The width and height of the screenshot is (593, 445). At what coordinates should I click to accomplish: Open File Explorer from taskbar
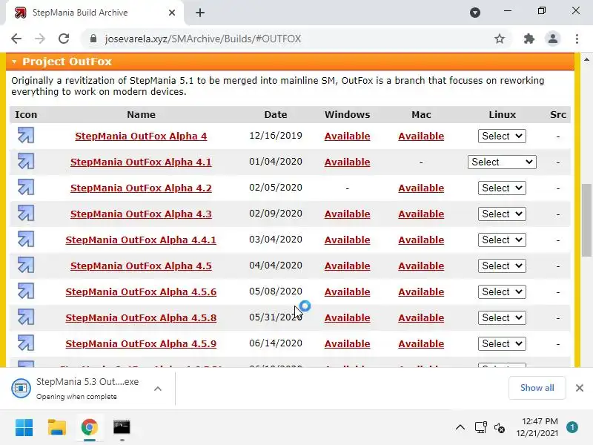[x=57, y=428]
